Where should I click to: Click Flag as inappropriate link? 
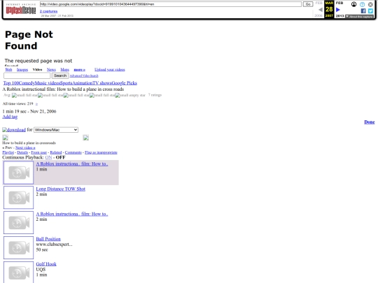[x=101, y=152]
